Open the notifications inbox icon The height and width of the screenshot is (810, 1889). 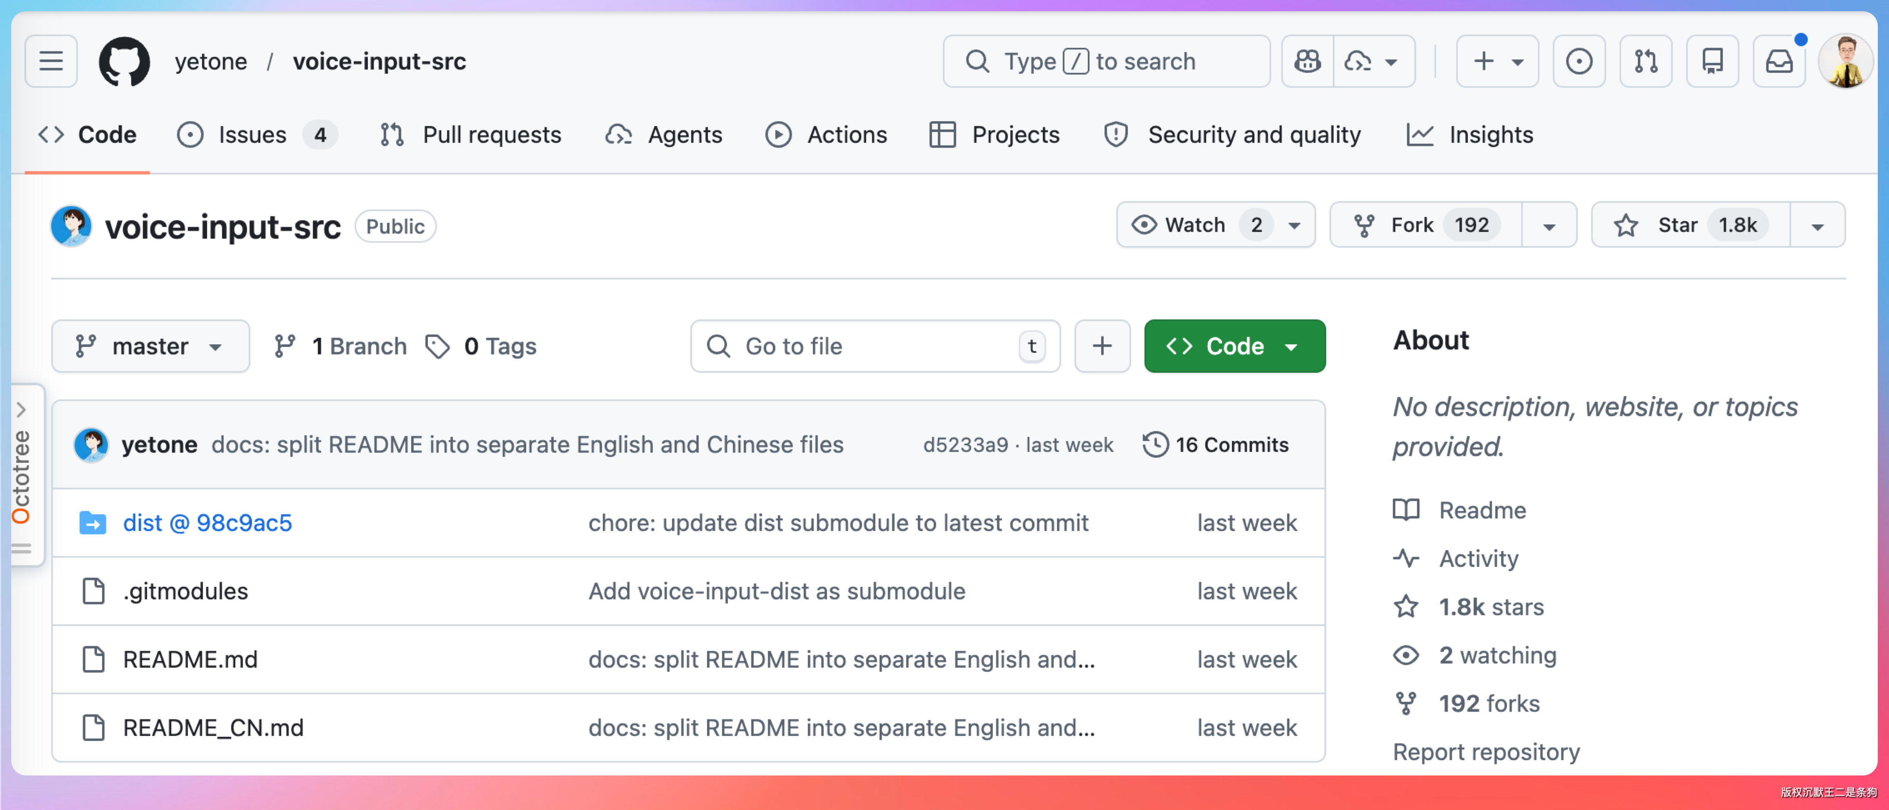tap(1778, 61)
